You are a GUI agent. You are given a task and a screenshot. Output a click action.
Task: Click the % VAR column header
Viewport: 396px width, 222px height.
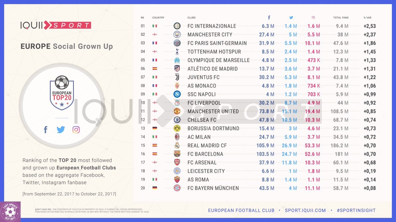[367, 18]
